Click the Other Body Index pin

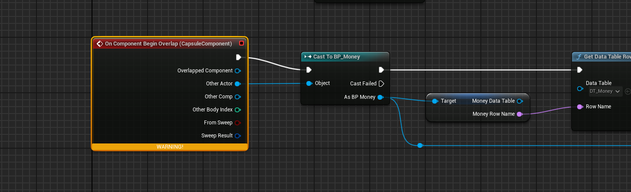237,110
